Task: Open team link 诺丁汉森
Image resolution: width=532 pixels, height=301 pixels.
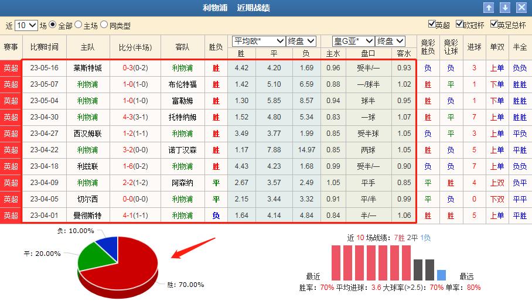Action: 183,150
